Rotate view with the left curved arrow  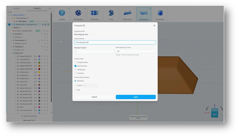coord(207,108)
